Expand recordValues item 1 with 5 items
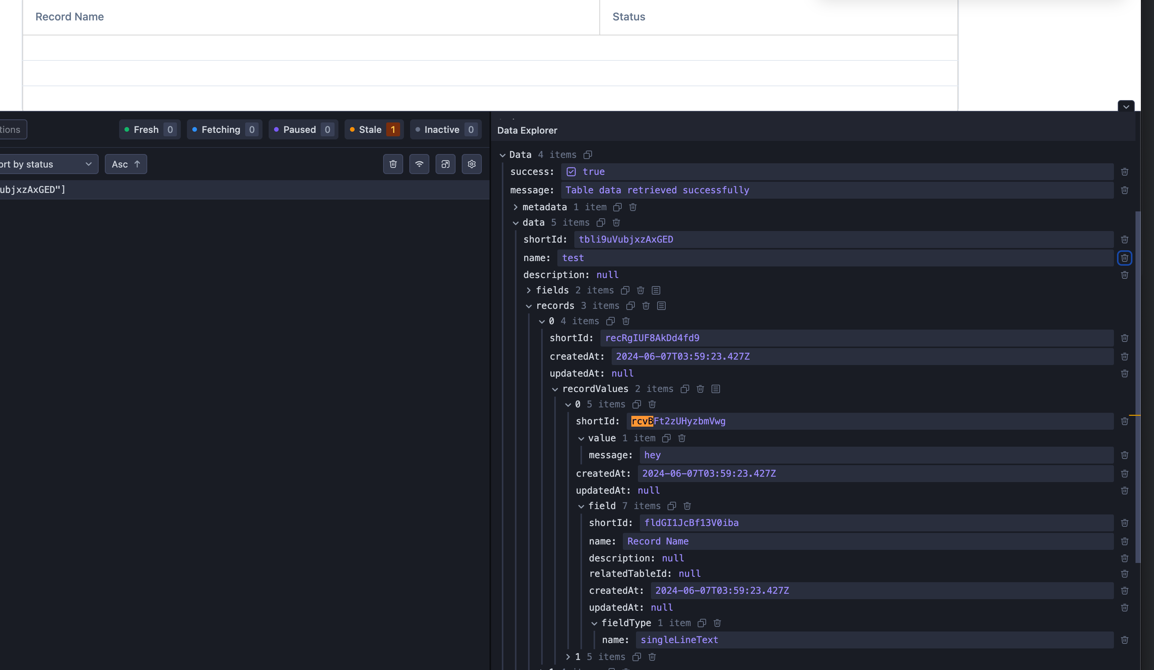The height and width of the screenshot is (670, 1154). point(568,657)
